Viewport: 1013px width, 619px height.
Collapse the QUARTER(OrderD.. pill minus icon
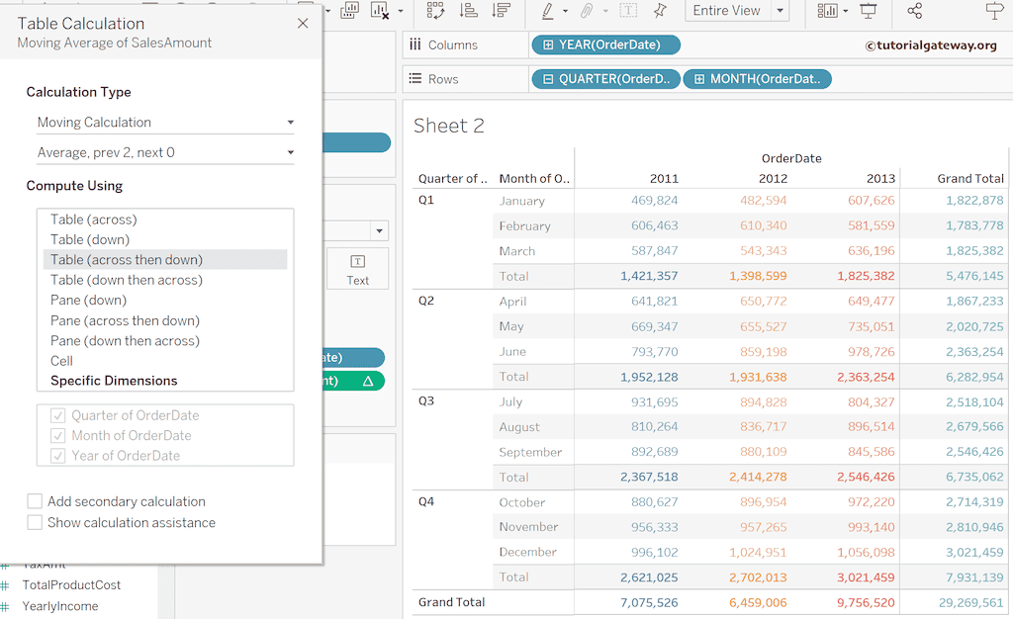548,79
